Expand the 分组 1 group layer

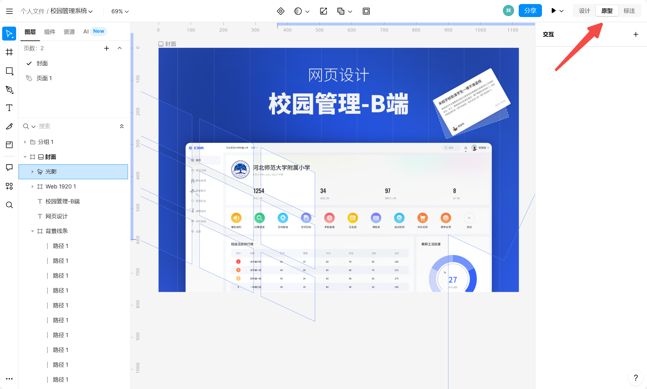[24, 142]
